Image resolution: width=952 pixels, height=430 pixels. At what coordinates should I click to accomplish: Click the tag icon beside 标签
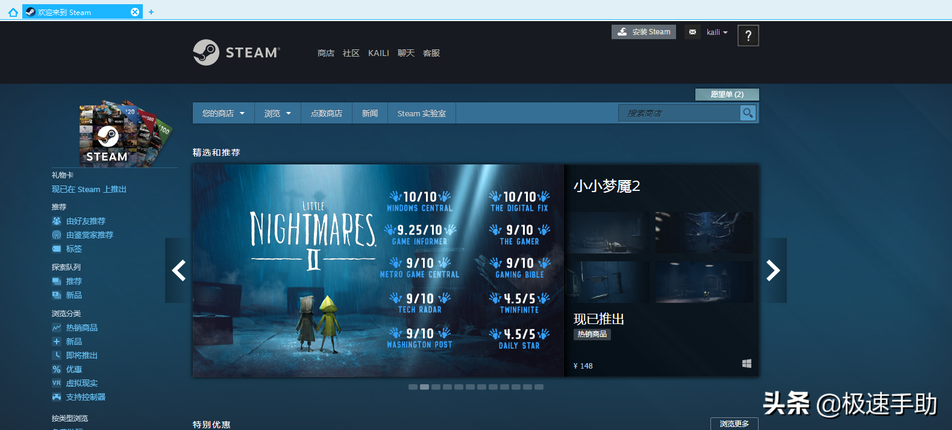tap(57, 249)
